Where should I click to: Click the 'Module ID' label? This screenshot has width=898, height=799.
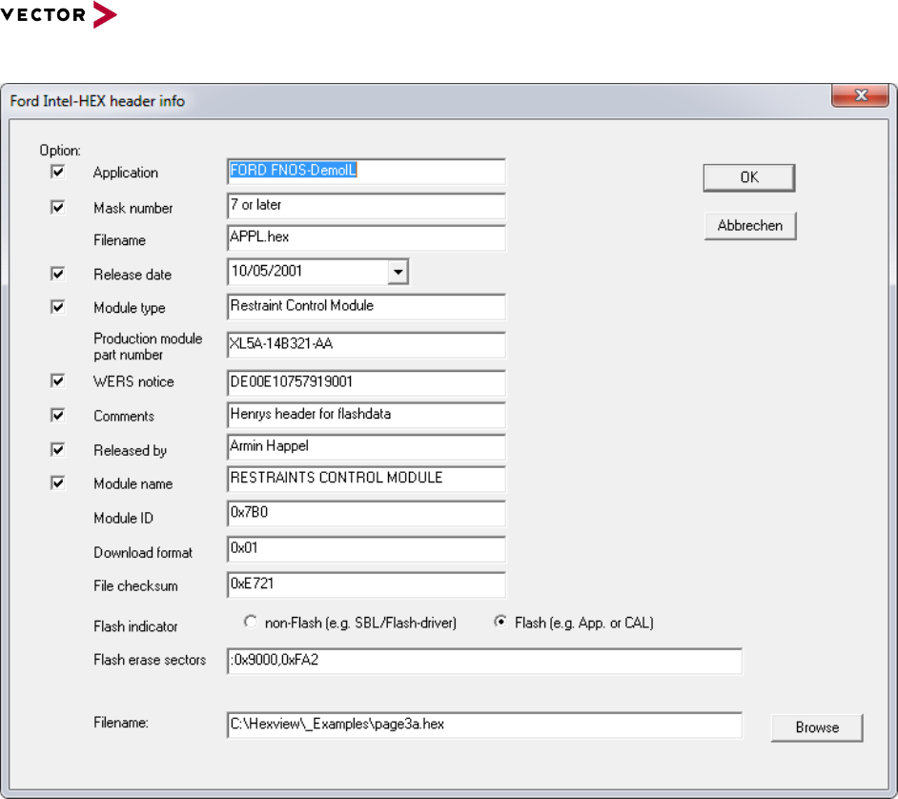123,519
